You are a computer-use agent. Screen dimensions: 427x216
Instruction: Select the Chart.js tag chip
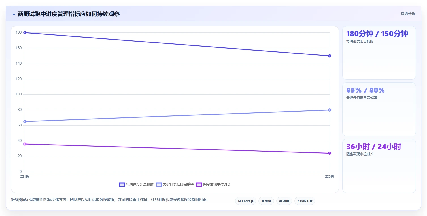[x=246, y=201]
